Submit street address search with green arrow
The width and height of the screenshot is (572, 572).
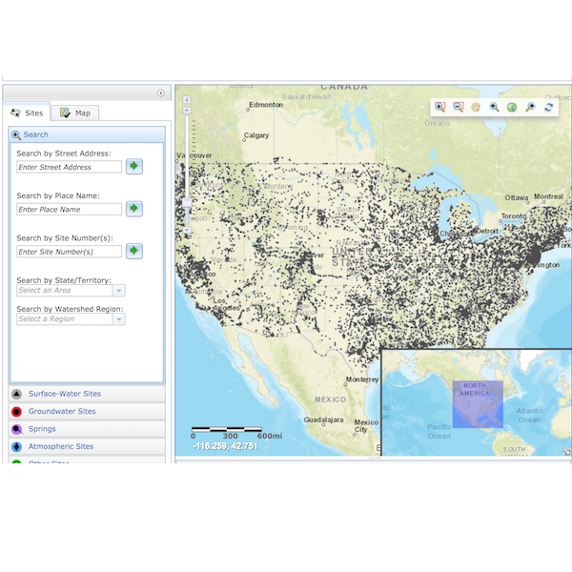click(134, 167)
